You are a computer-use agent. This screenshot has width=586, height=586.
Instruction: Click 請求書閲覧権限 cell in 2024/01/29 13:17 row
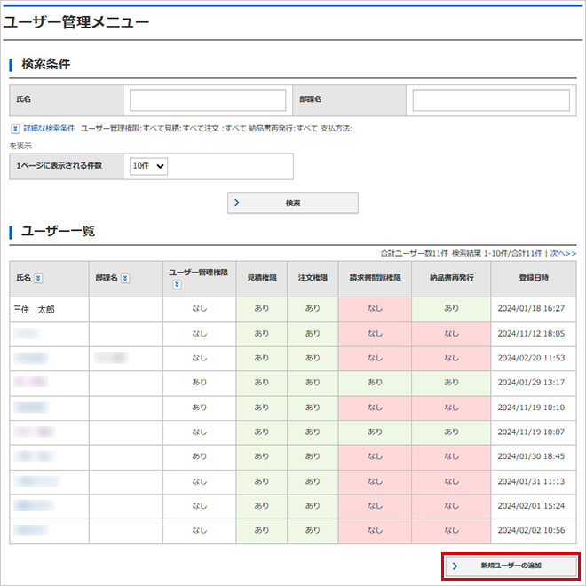375,383
